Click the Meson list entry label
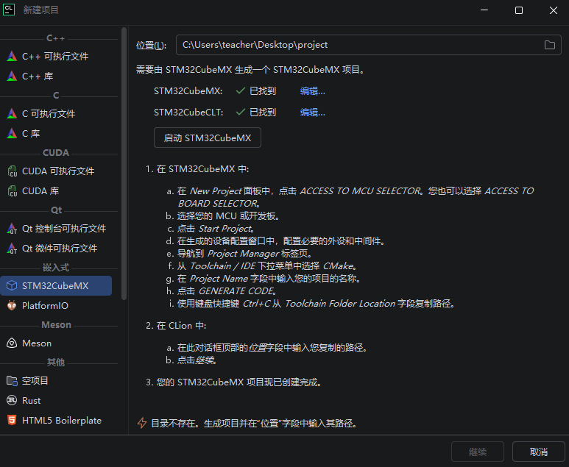 click(37, 343)
